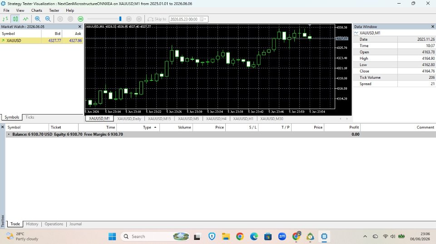The width and height of the screenshot is (436, 244).
Task: Close the Toolbox panel
Action: click(3, 127)
